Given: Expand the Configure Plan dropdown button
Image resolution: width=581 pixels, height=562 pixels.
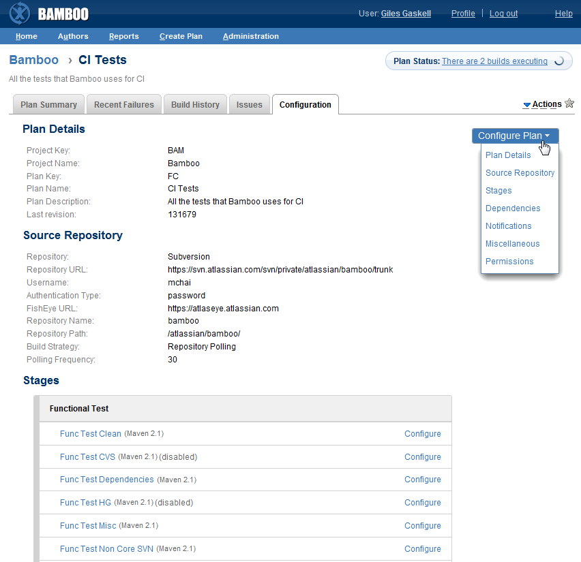Looking at the screenshot, I should pos(515,136).
